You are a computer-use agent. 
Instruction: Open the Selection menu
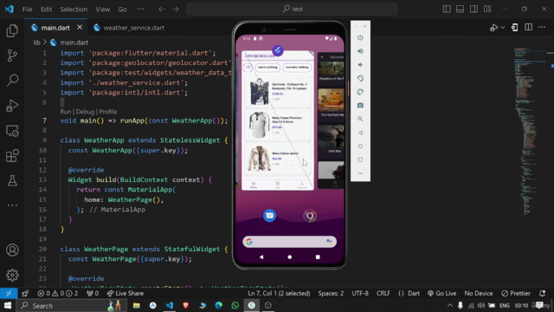pos(74,10)
